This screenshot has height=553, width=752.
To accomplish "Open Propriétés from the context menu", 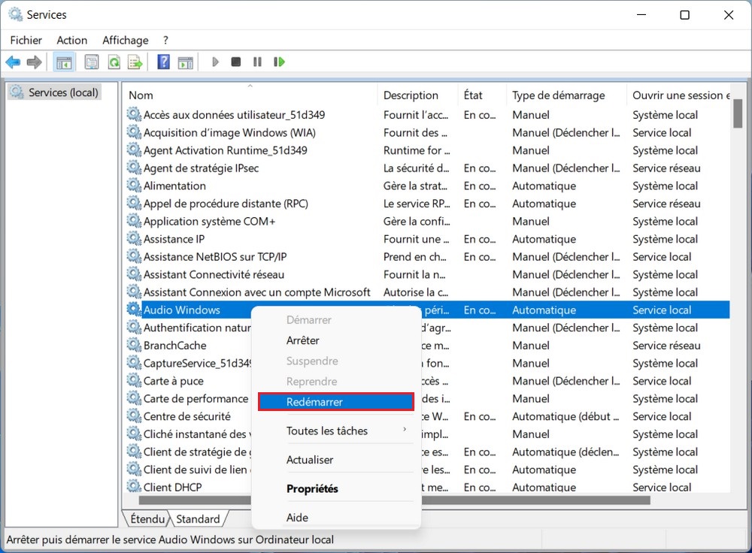I will click(335, 488).
